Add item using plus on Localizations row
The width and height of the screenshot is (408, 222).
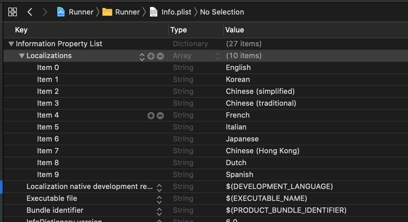tap(151, 56)
